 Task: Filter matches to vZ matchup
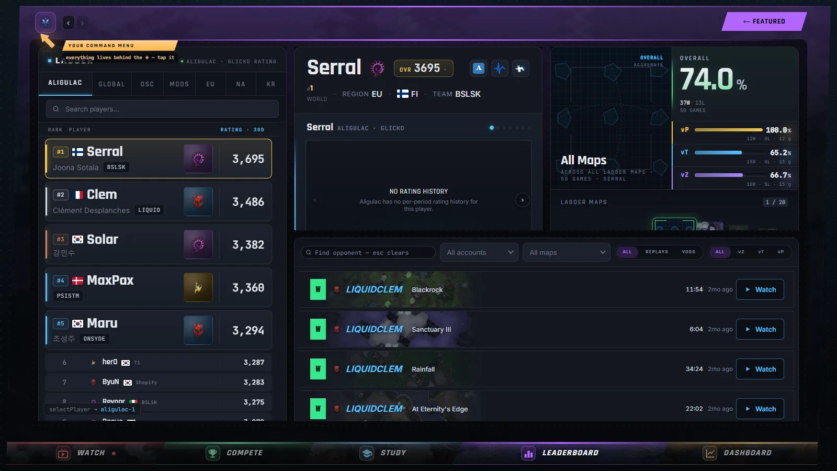741,252
